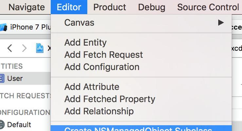Click the xcdatamodel file icon
Image resolution: width=242 pixels, height=131 pixels.
tap(40, 48)
